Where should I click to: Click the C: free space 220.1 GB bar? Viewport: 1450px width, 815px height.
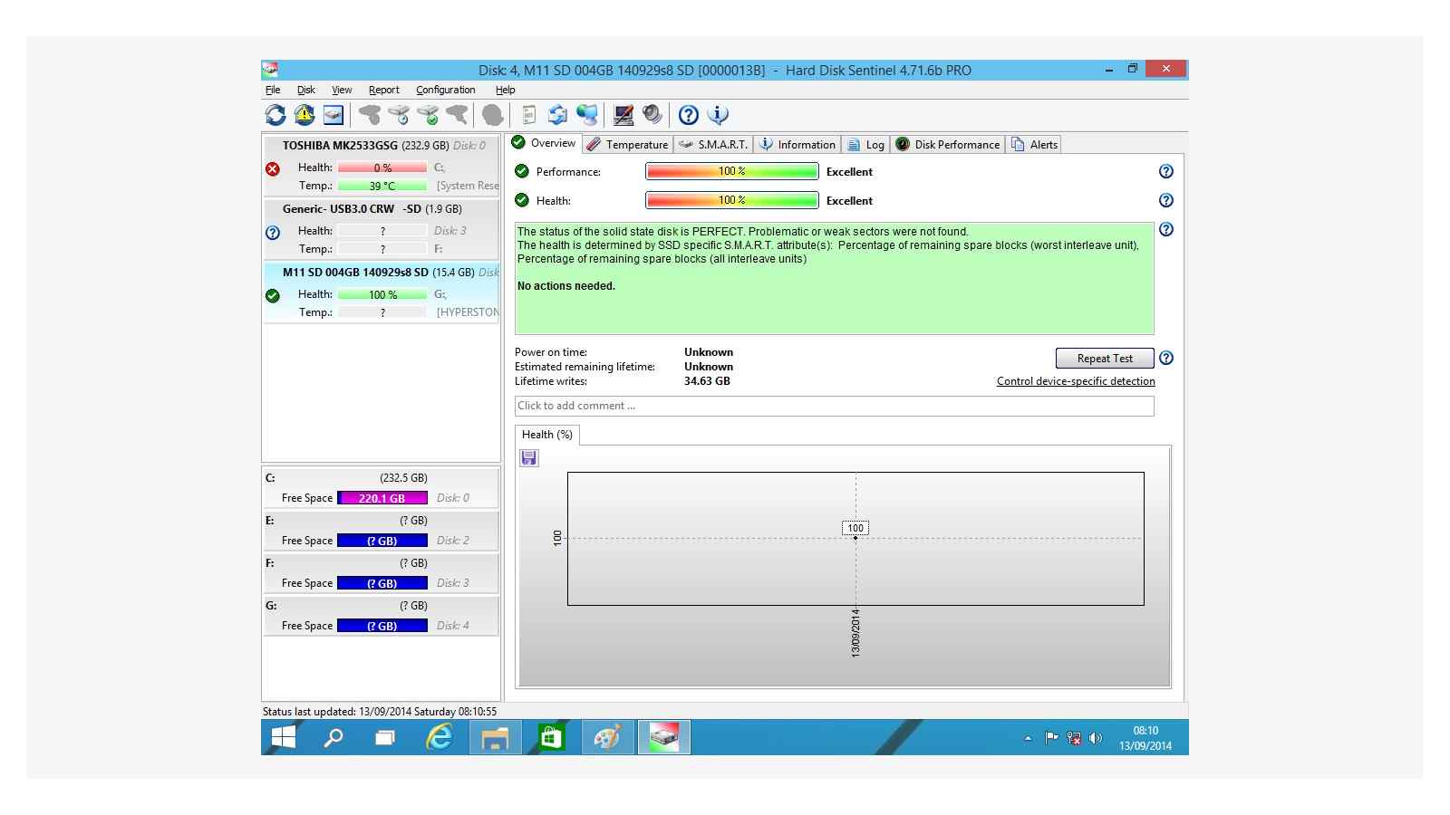(382, 498)
